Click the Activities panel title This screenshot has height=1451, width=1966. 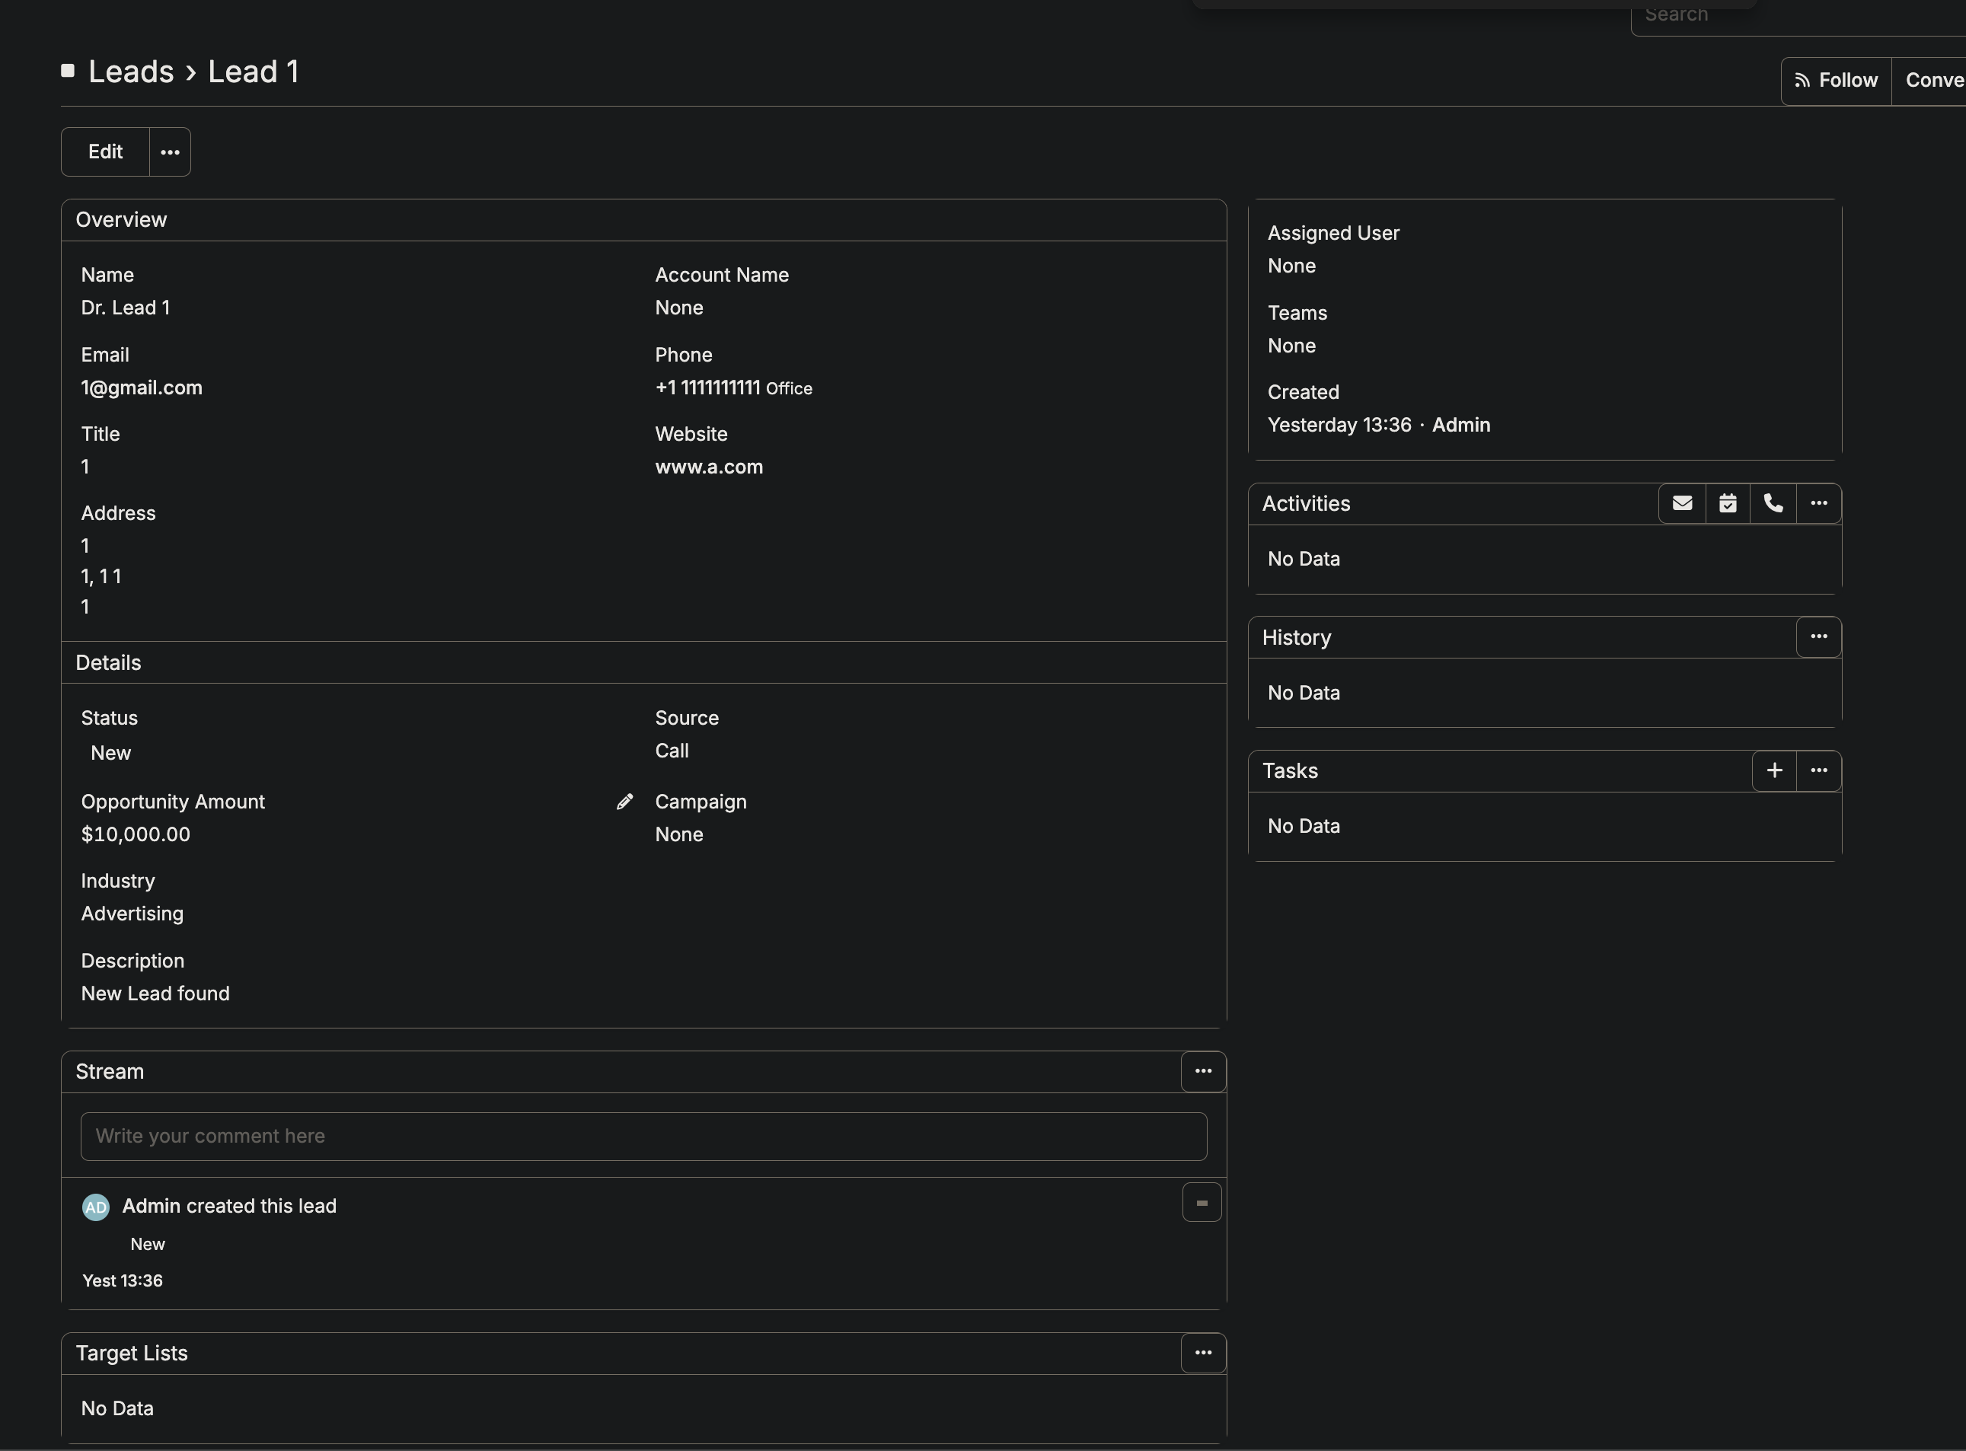(1305, 503)
